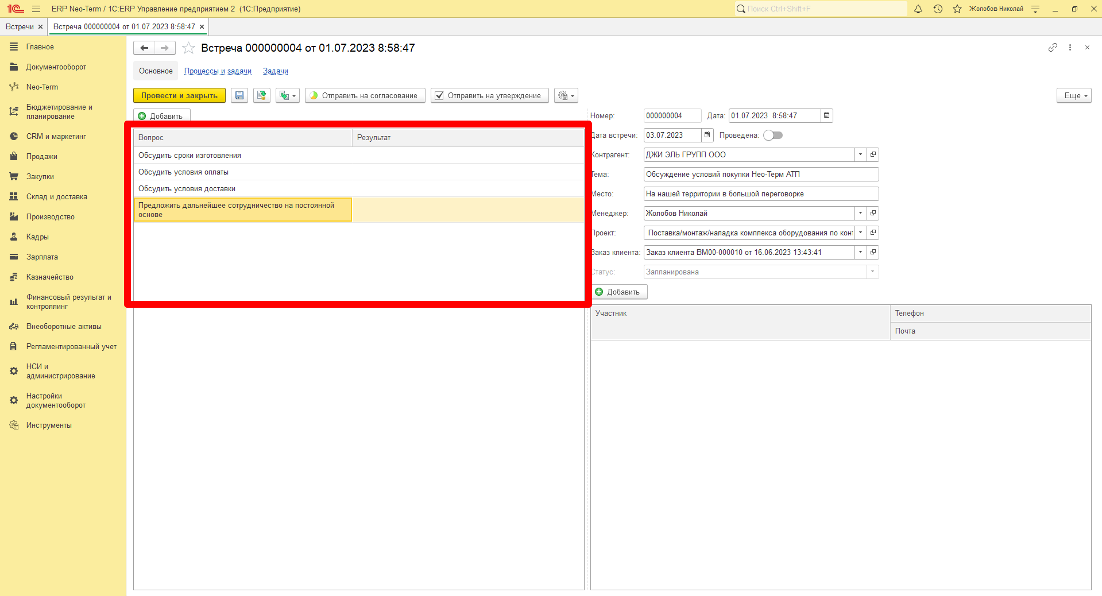Open the Процессы и задачи tab

(218, 71)
